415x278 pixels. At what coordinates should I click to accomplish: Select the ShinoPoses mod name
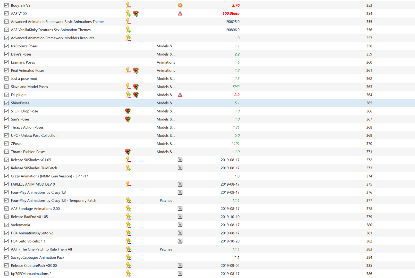[x=20, y=103]
